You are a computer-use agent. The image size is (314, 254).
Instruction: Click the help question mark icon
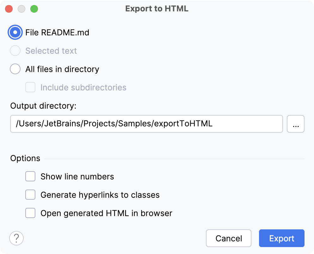pos(16,238)
